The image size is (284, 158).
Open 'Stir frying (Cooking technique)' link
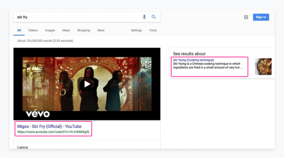tap(193, 60)
